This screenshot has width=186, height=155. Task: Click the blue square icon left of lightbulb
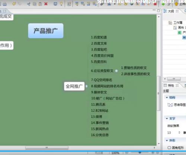point(55,4)
